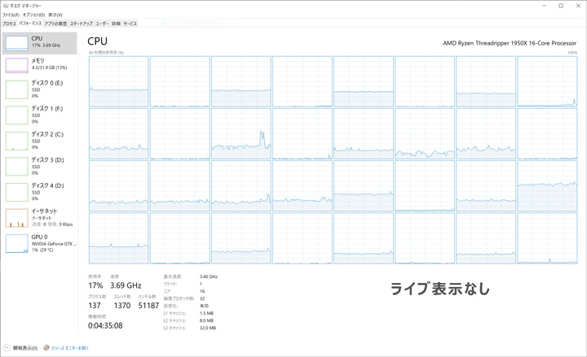
Task: Select ディスク 4 (D:) in sidebar
Action: click(40, 192)
